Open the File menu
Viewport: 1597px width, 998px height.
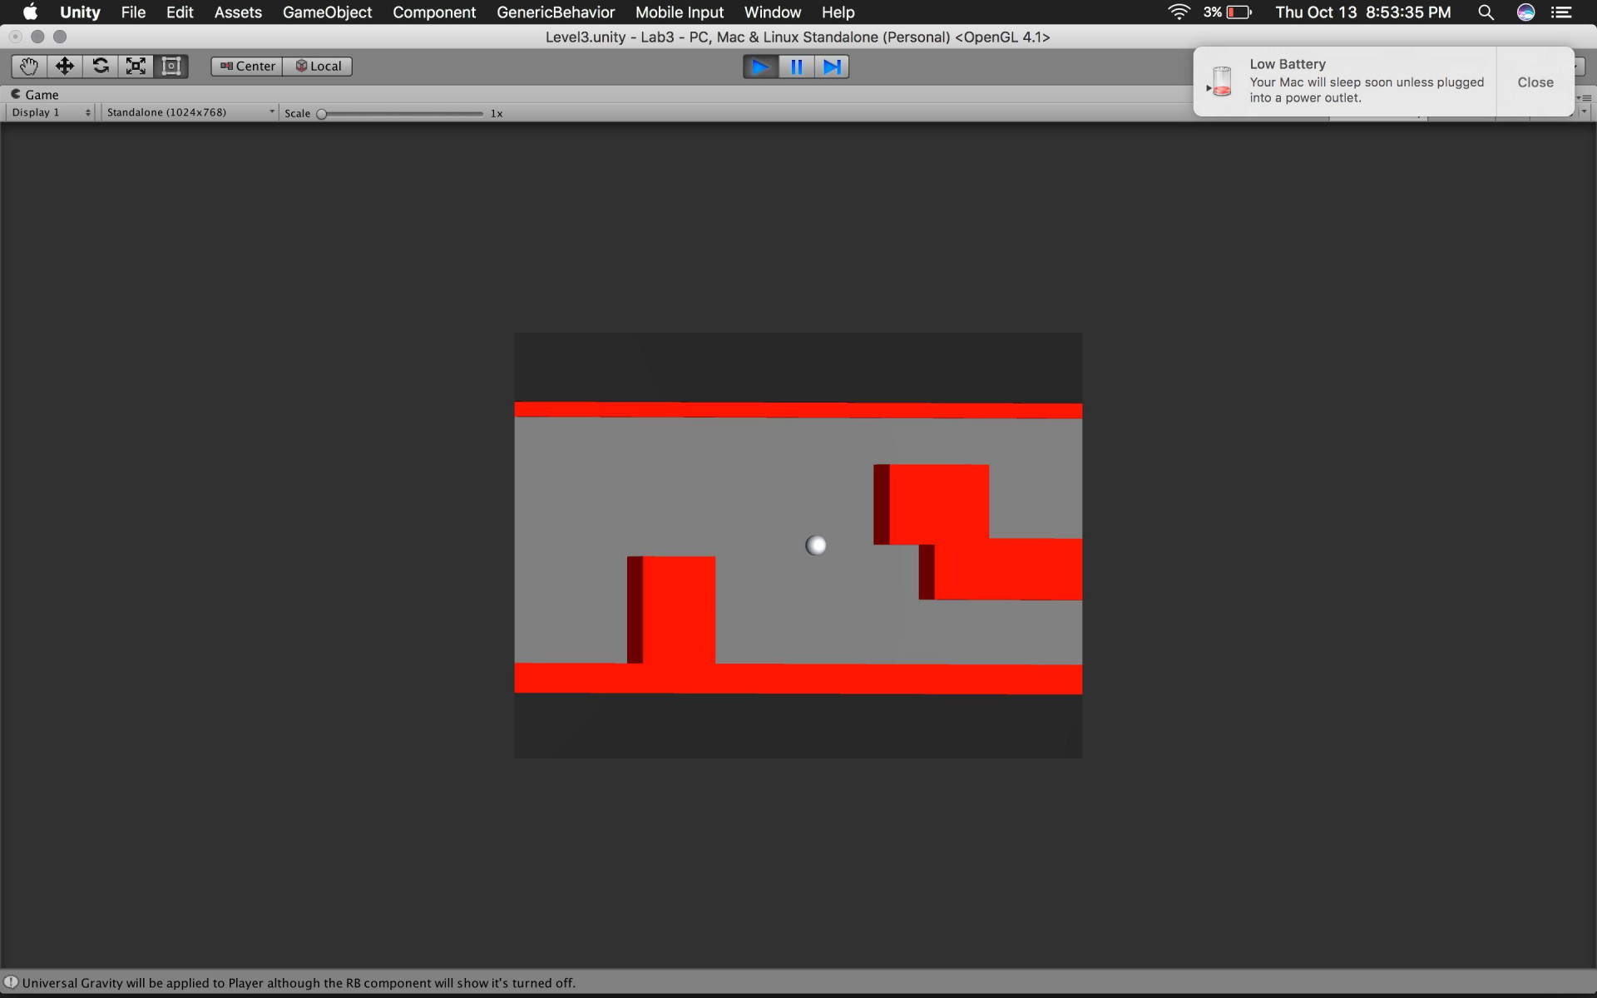click(x=133, y=12)
